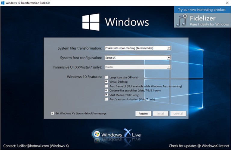The width and height of the screenshot is (231, 150).
Task: Click the 'Windows 10 Features:' label
Action: coord(84,77)
